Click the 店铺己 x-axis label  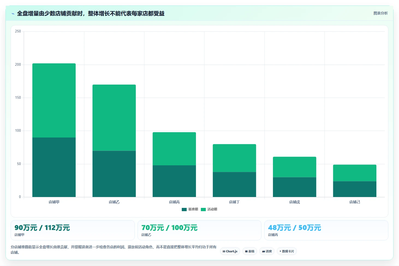point(355,202)
